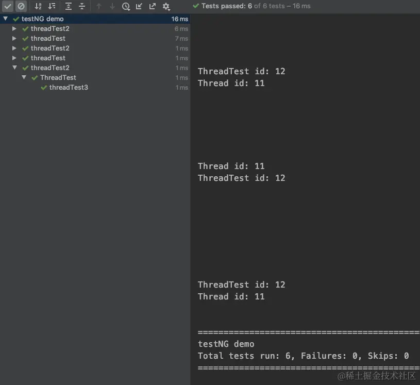Collapse the ThreadTest class node
The height and width of the screenshot is (385, 420).
pyautogui.click(x=24, y=77)
